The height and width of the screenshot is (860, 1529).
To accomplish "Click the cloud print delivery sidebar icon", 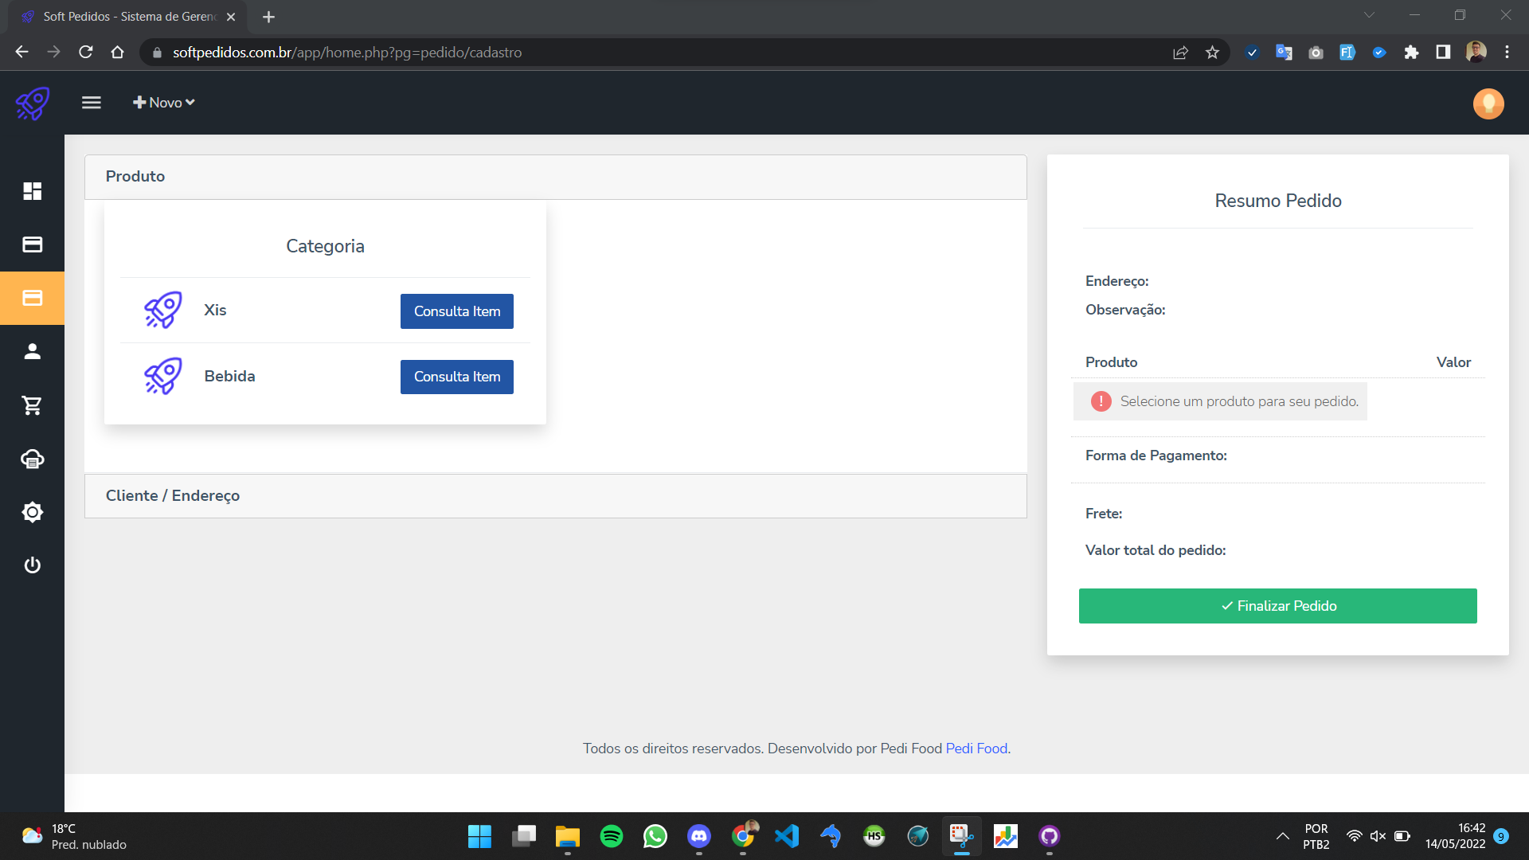I will click(32, 459).
